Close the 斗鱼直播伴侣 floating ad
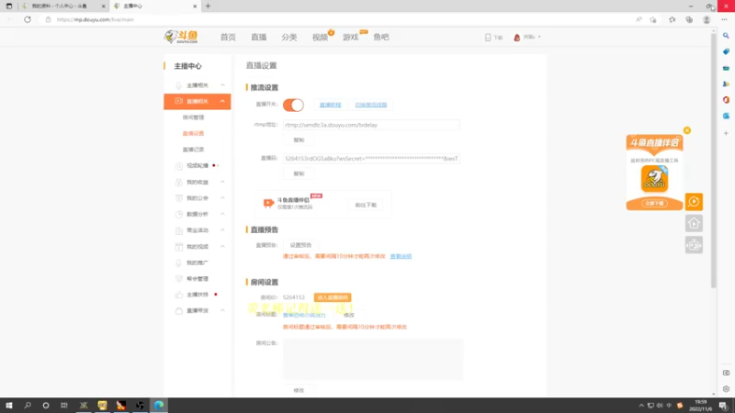The width and height of the screenshot is (735, 413). (687, 130)
